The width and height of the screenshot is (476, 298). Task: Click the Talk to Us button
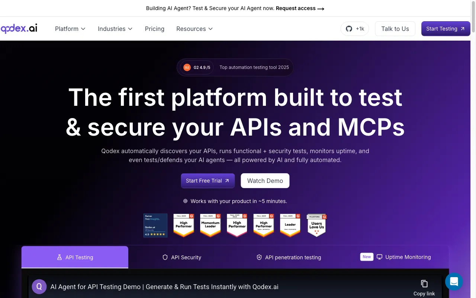395,29
